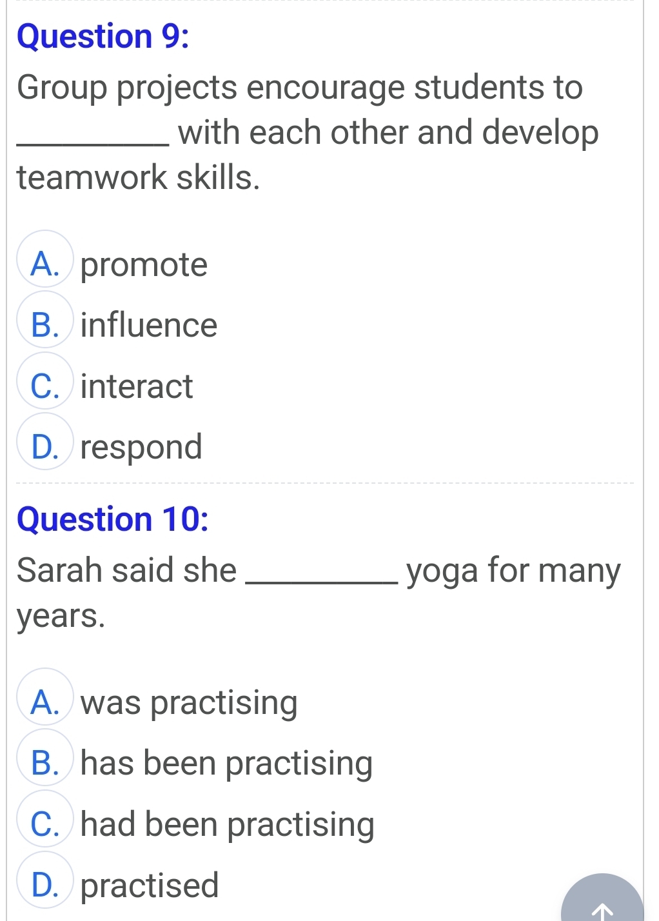Click the answer text 'had been practising'
This screenshot has height=921, width=659.
227,825
